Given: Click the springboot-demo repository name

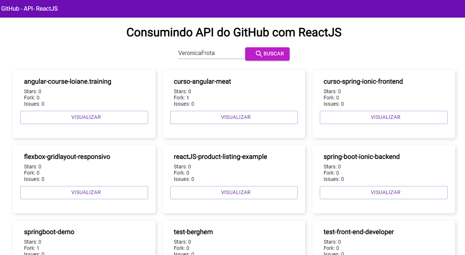Looking at the screenshot, I should pyautogui.click(x=49, y=232).
